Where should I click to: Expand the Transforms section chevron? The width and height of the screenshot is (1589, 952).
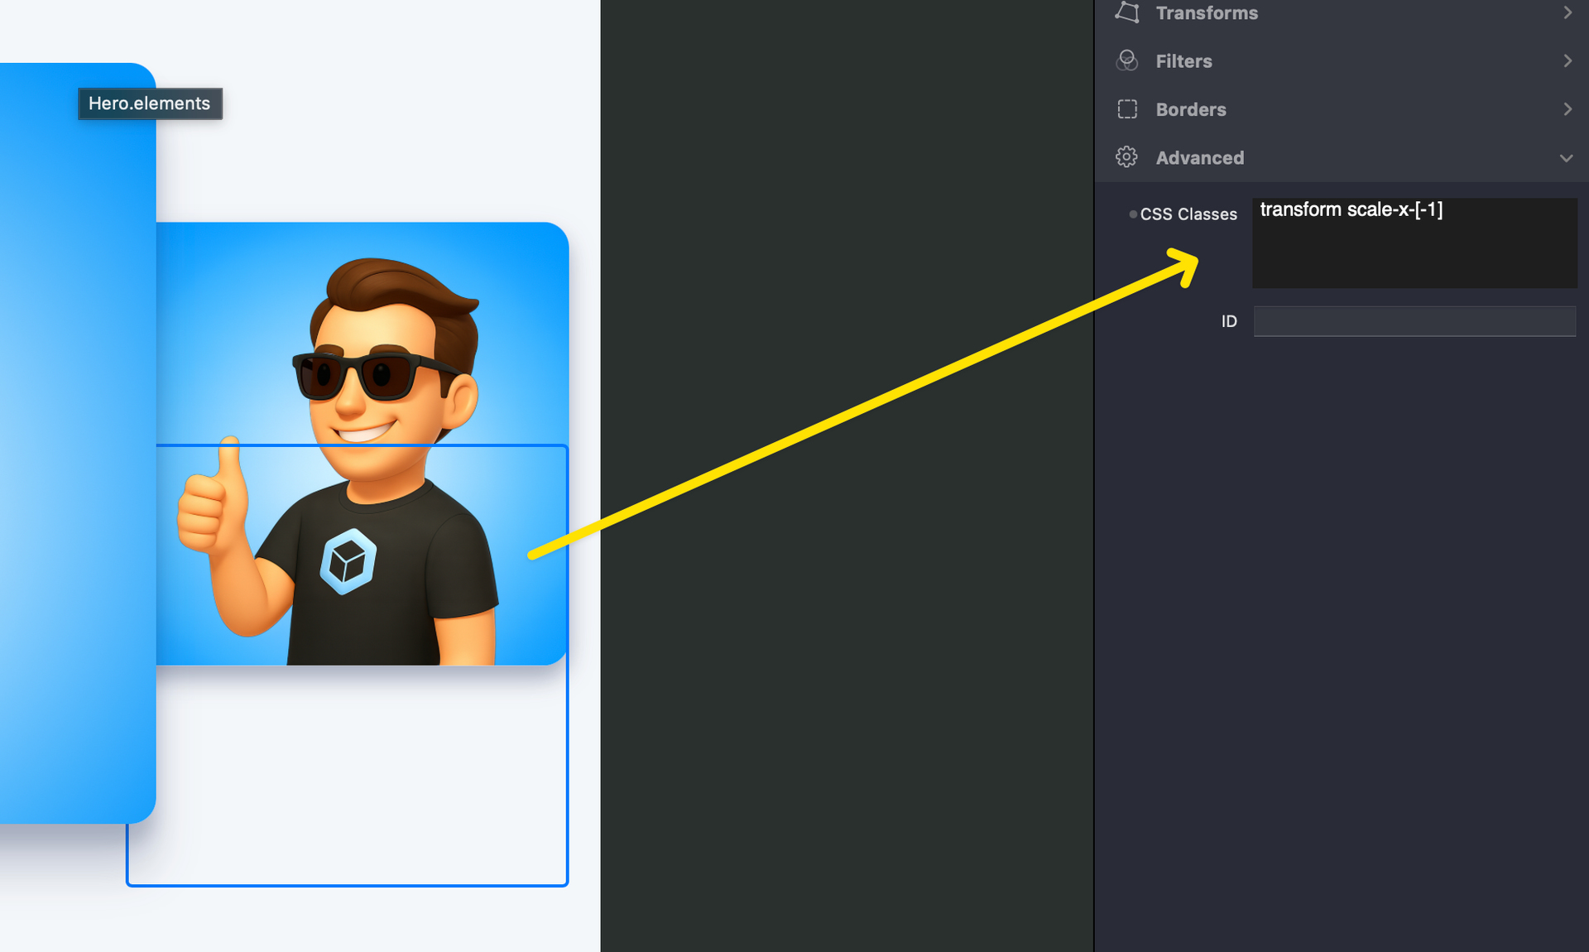tap(1567, 12)
